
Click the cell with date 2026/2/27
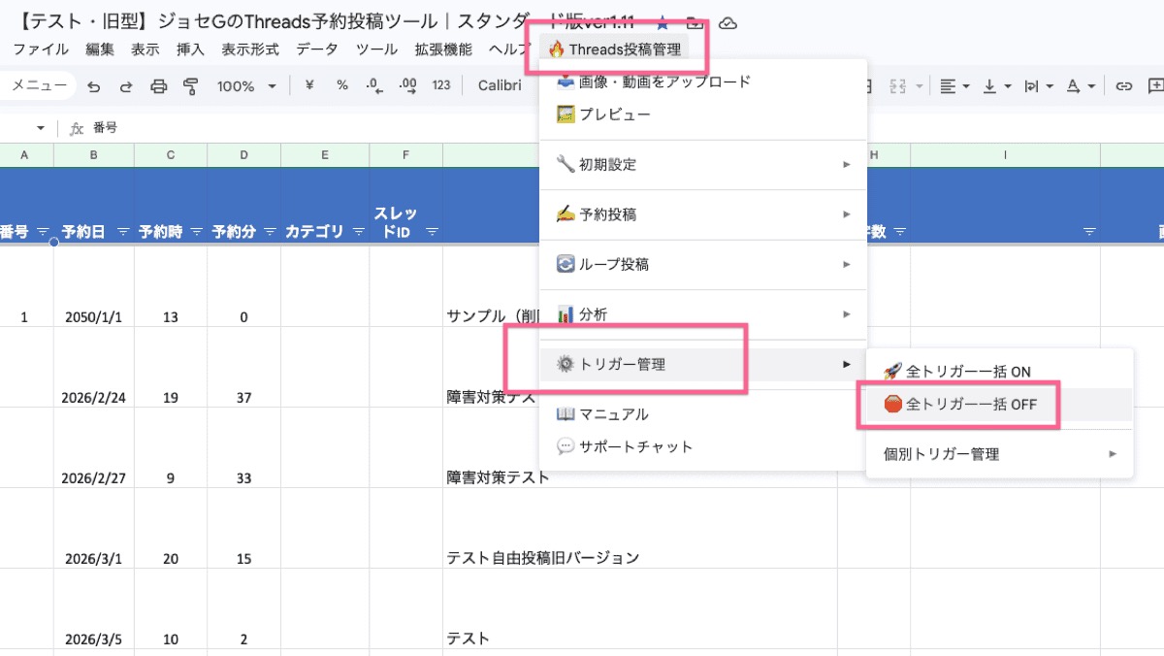[x=94, y=447]
